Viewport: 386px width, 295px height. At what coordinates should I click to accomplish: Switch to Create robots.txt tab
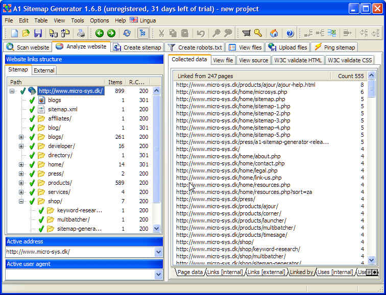(x=195, y=47)
